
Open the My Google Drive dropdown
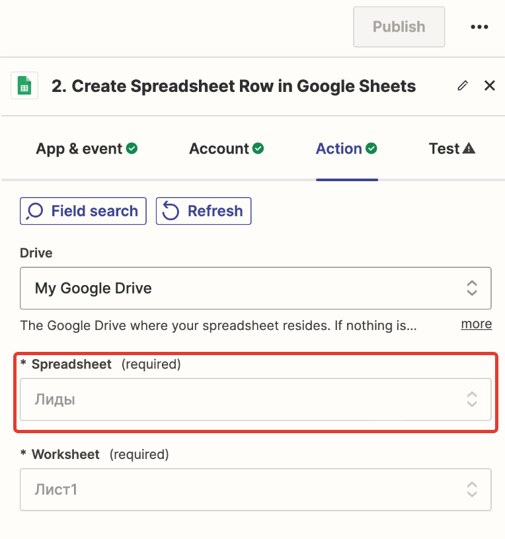pos(255,288)
